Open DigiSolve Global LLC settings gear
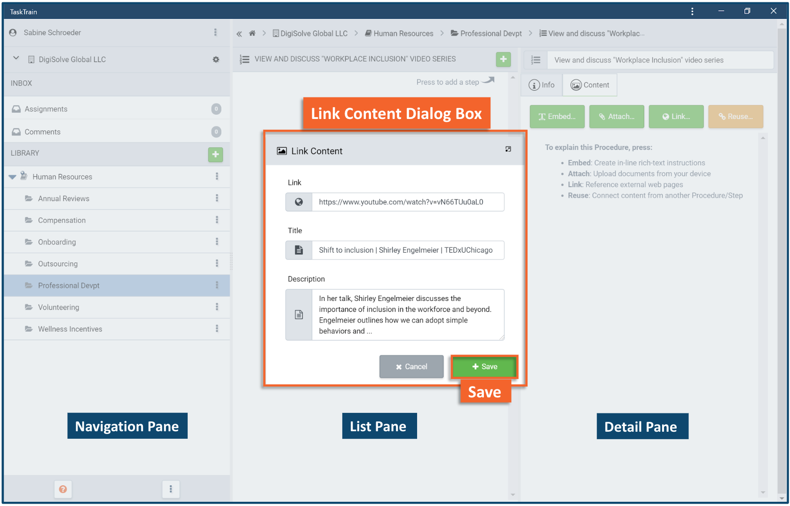Viewport: 790px width, 506px height. 216,60
